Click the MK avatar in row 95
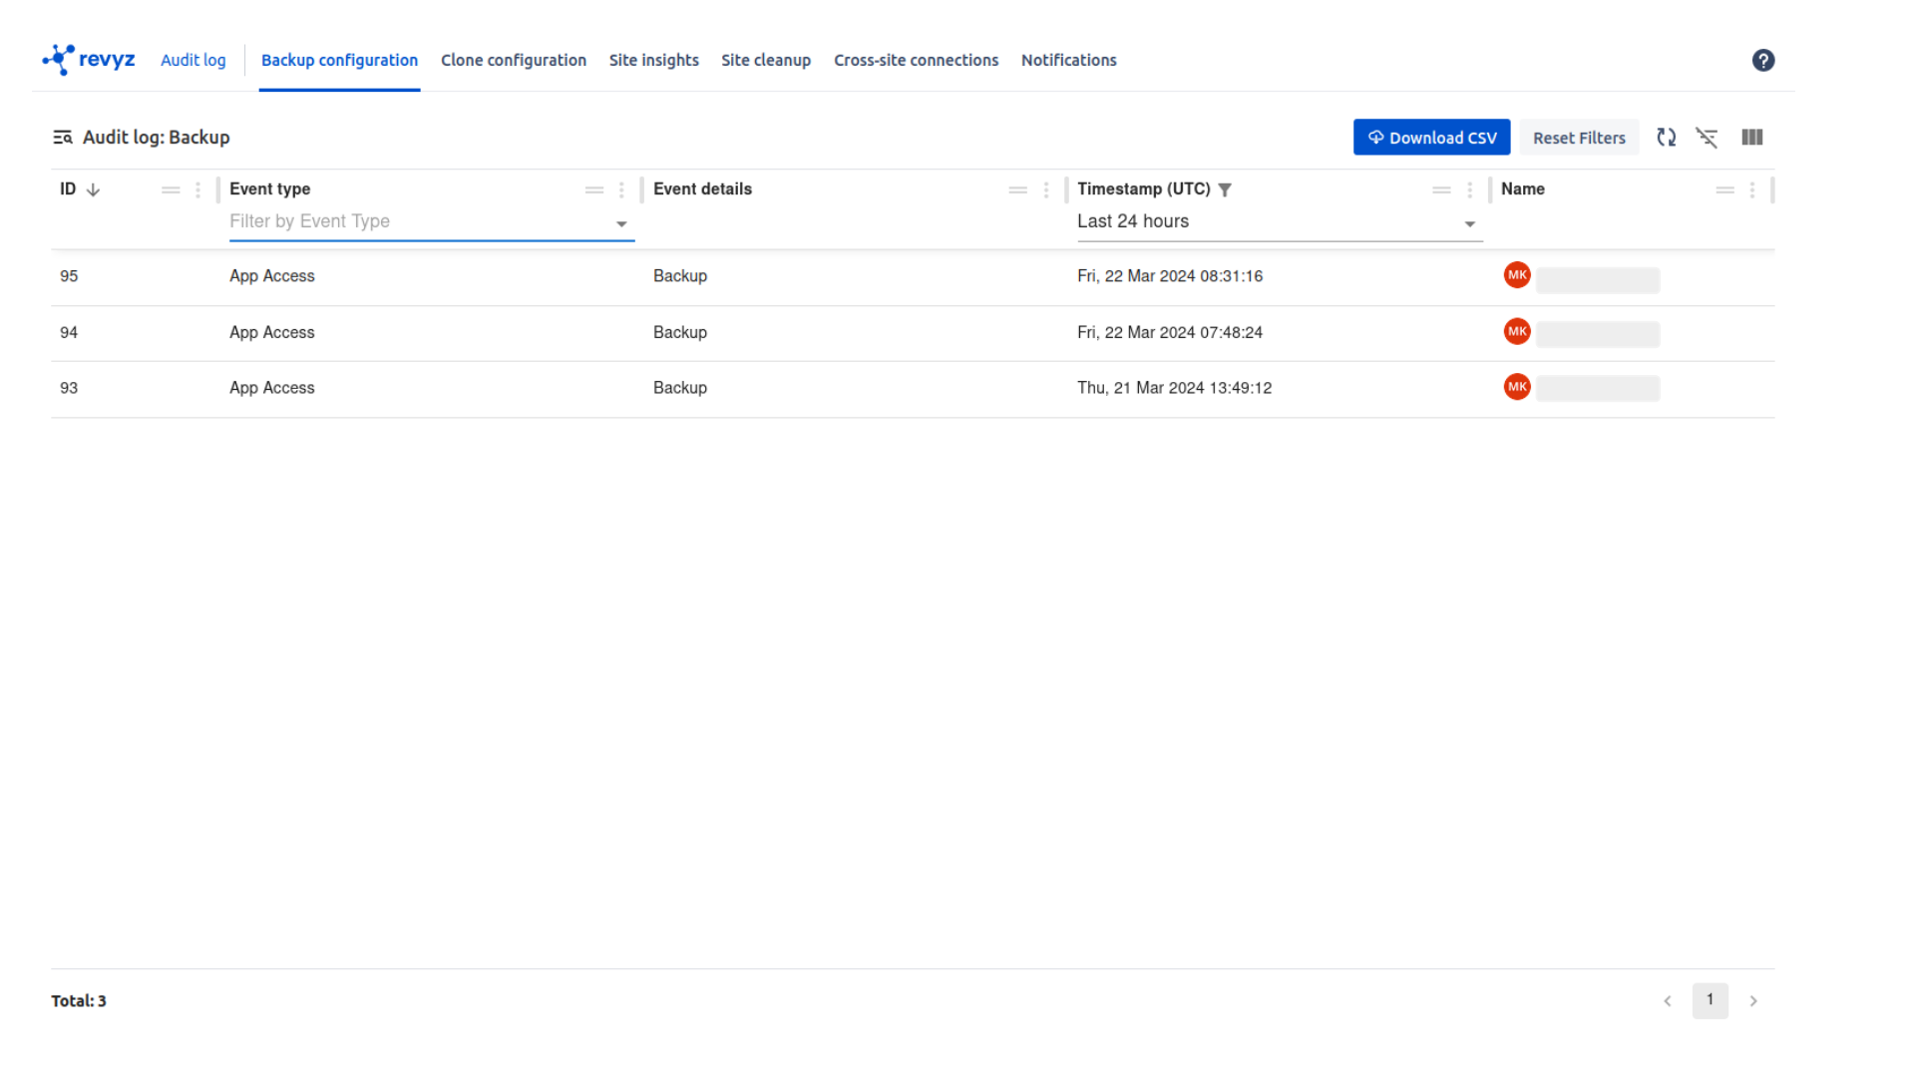 (x=1516, y=275)
